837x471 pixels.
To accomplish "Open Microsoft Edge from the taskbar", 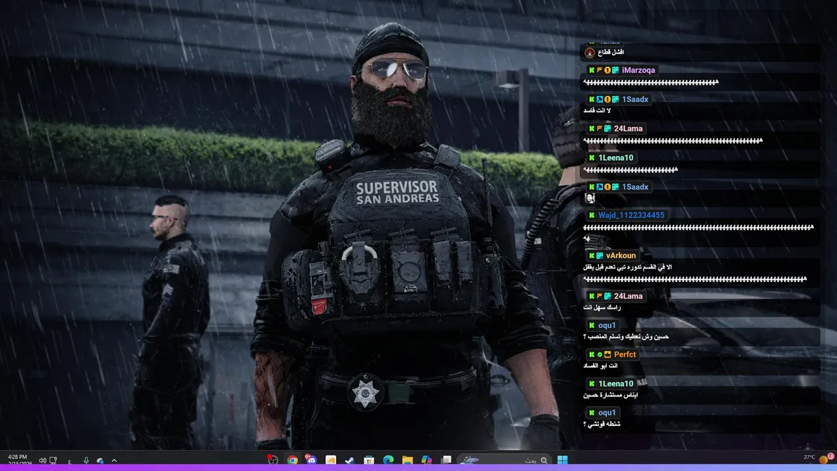I will point(388,461).
